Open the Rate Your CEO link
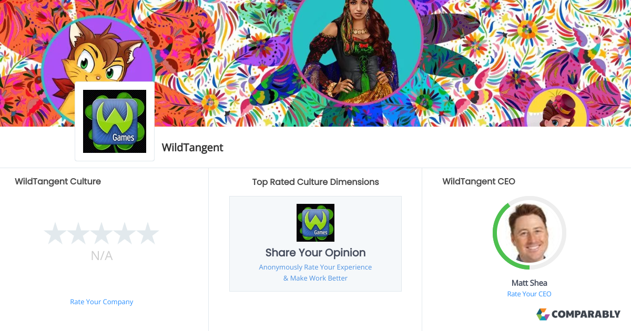This screenshot has height=331, width=631. 529,294
